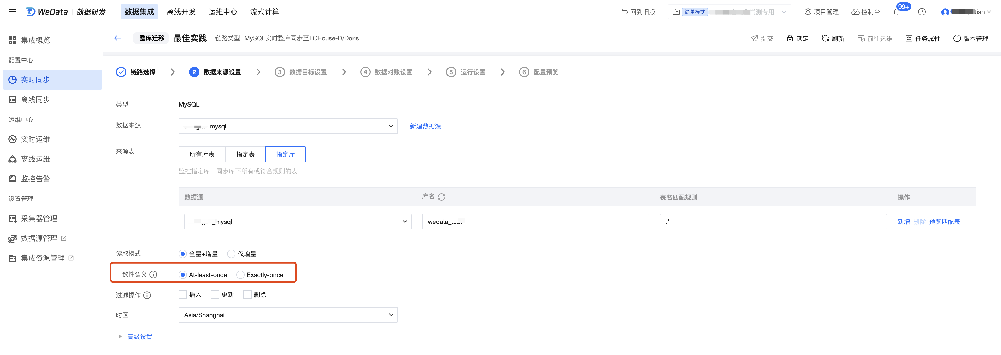The image size is (1001, 355).
Task: Click the 新建数据源 link
Action: tap(425, 126)
